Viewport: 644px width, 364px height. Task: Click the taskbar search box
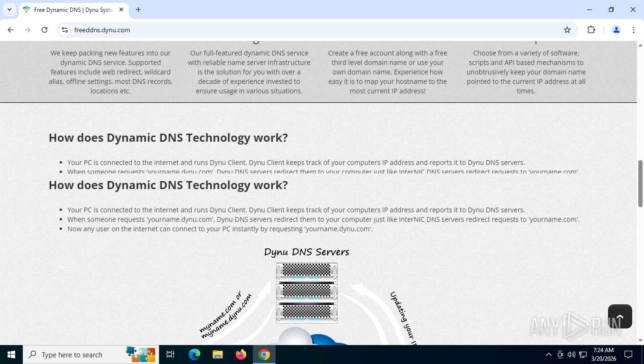tap(91, 355)
